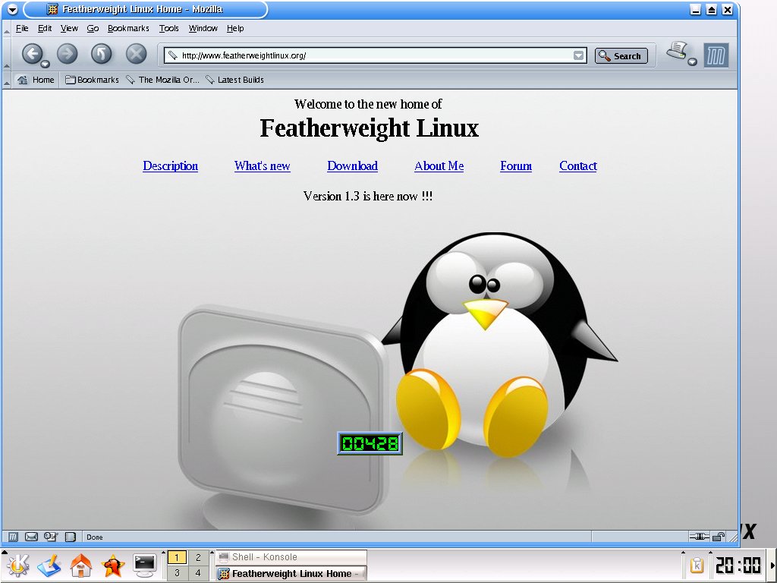Click the Home button on personal toolbar
Image resolution: width=777 pixels, height=583 pixels.
tap(36, 80)
